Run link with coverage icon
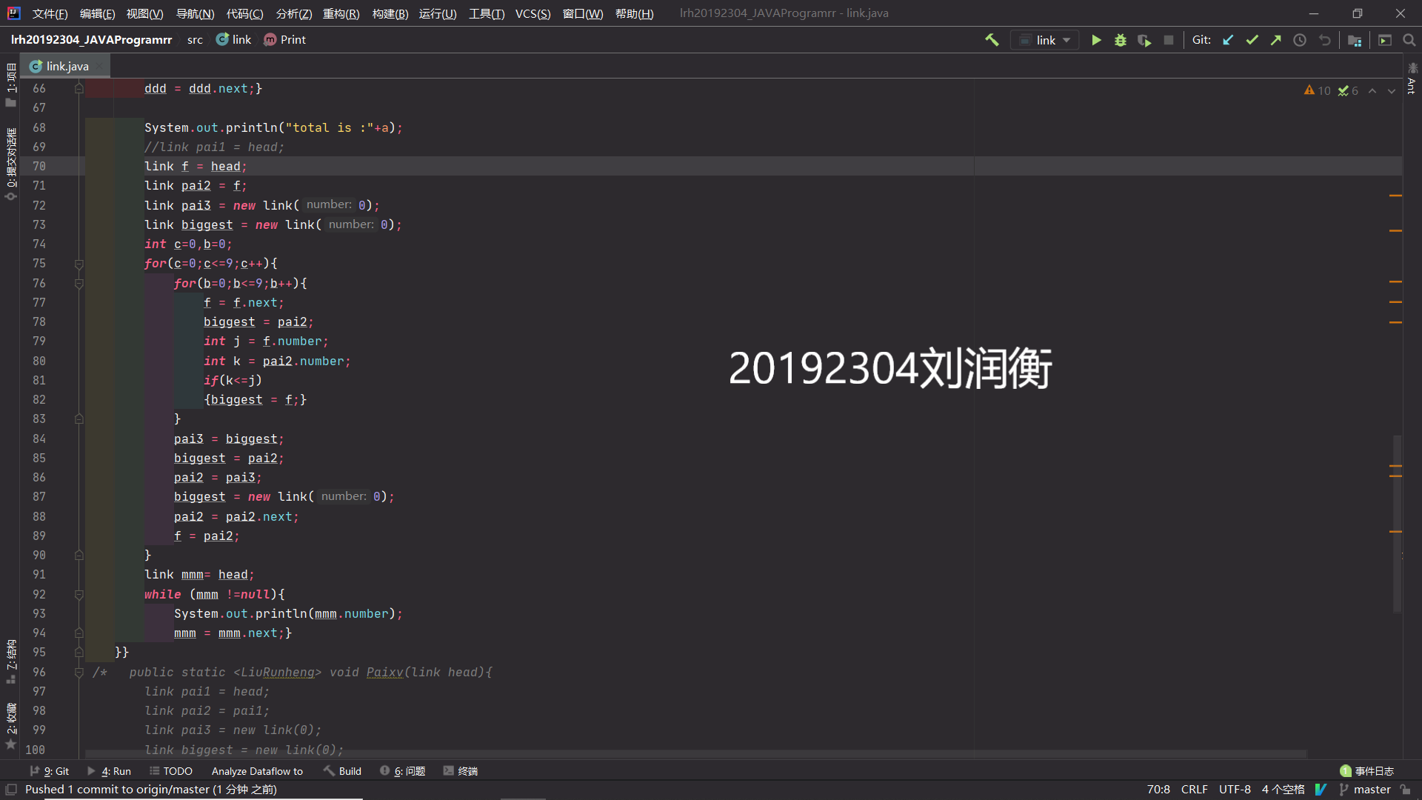The image size is (1422, 800). pos(1144,40)
